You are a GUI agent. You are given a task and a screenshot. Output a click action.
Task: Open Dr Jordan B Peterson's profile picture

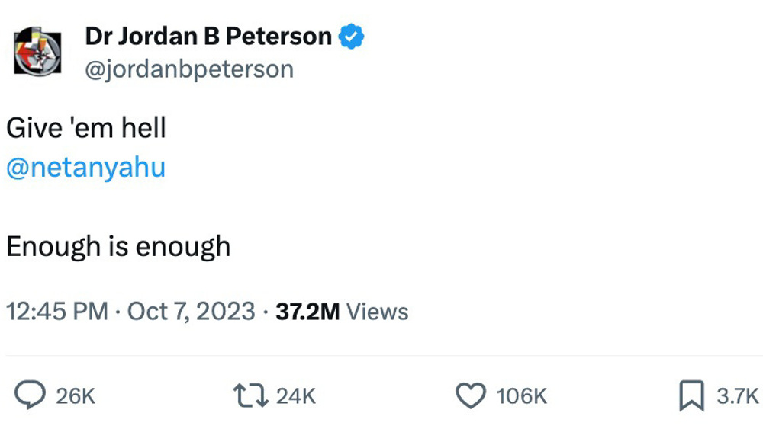click(37, 52)
